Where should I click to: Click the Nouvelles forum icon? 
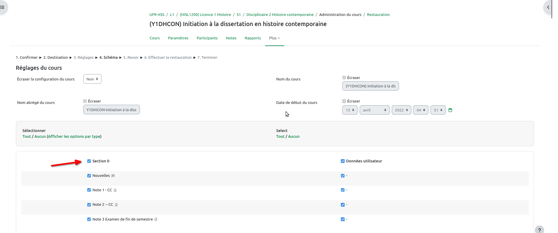tap(113, 176)
